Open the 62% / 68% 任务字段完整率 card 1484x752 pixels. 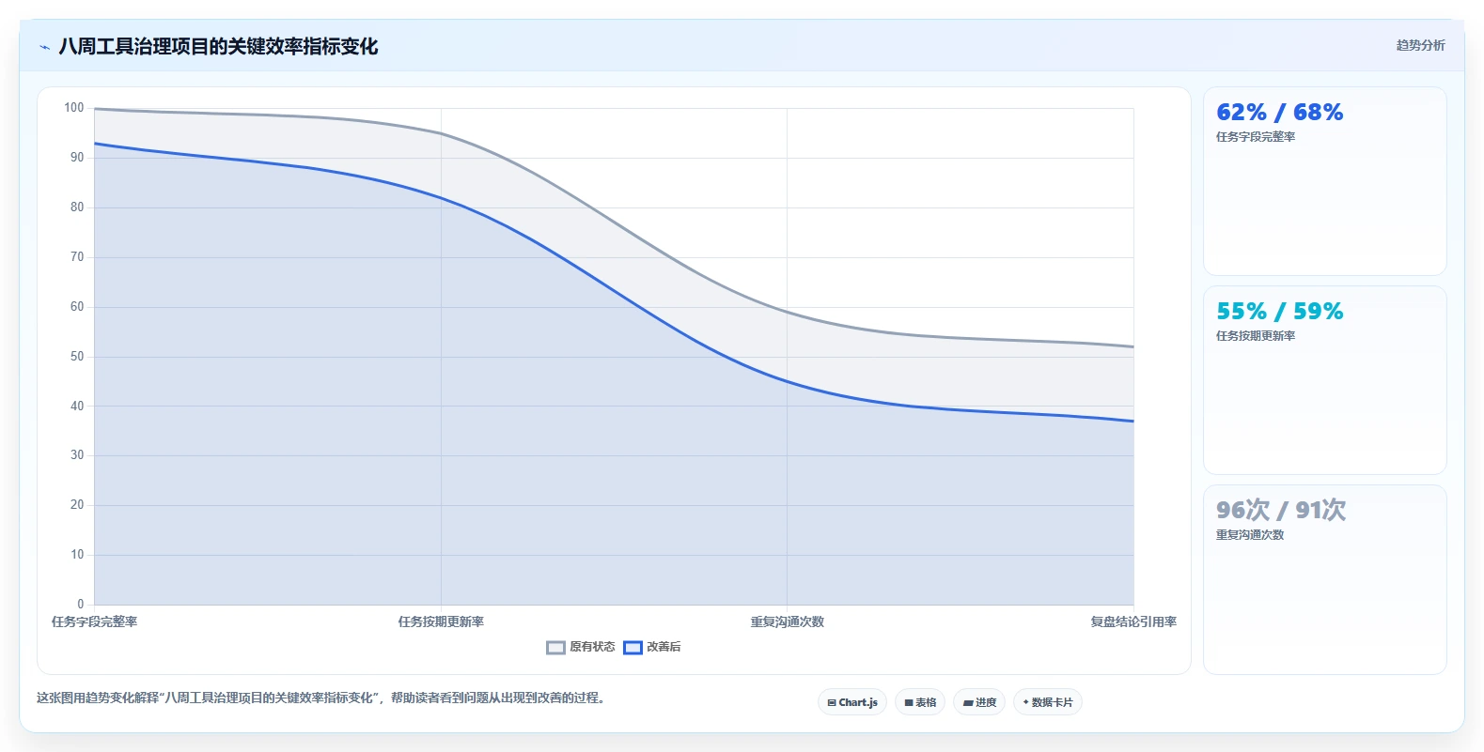tap(1324, 181)
